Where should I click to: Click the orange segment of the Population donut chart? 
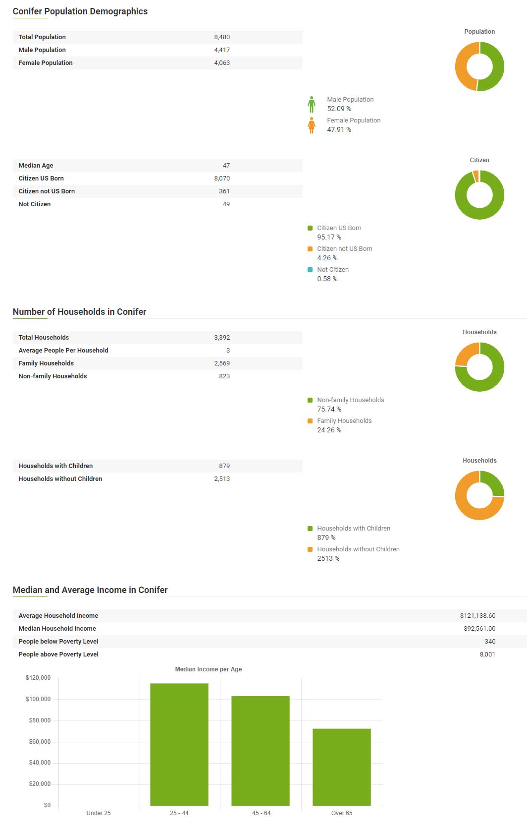click(x=462, y=66)
